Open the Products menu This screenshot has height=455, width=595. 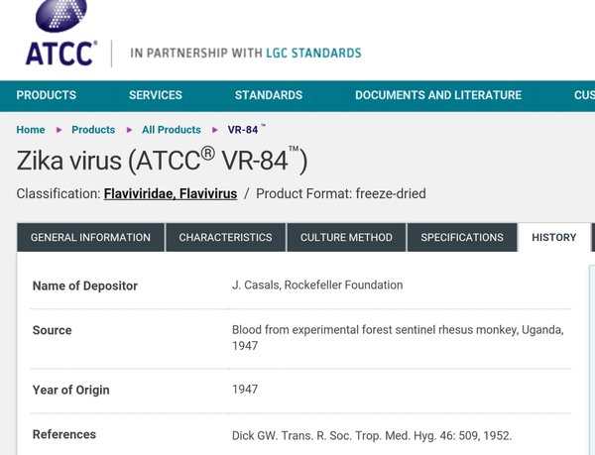click(47, 95)
